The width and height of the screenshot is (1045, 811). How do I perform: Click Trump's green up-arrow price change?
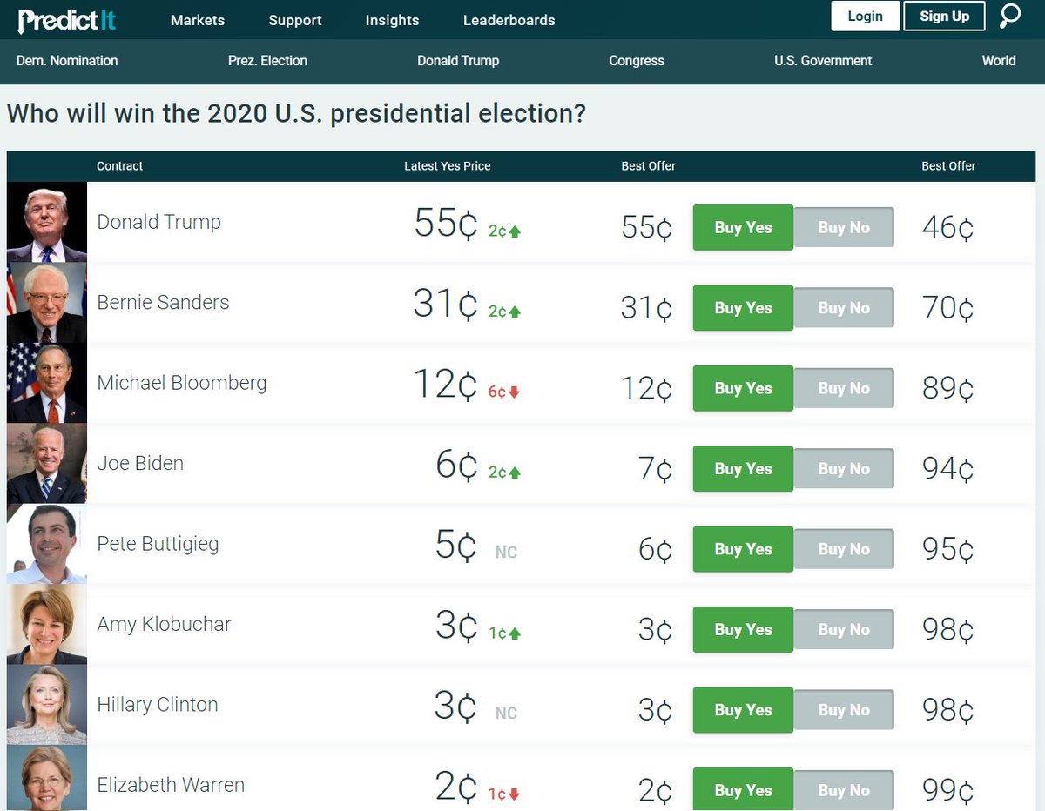(505, 231)
